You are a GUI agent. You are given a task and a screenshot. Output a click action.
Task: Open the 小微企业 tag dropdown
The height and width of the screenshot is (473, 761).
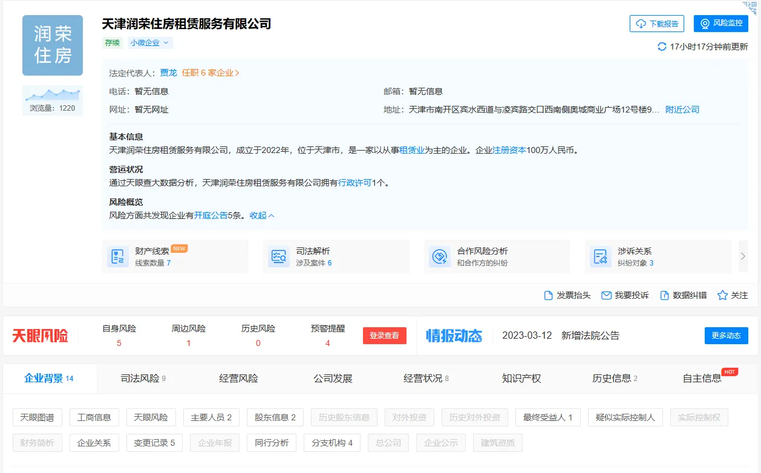point(150,43)
